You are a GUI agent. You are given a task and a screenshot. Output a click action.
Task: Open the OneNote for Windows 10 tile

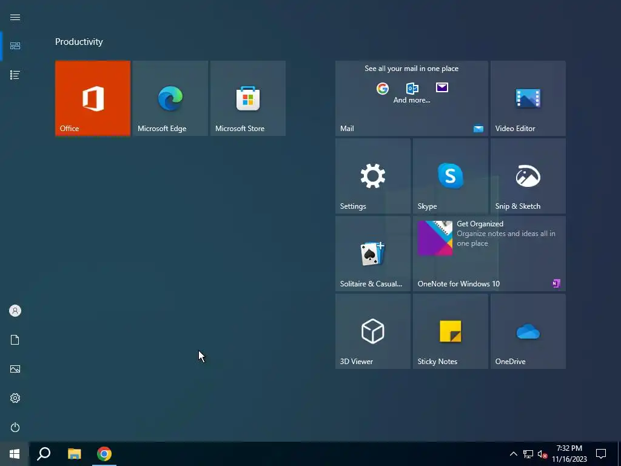489,254
